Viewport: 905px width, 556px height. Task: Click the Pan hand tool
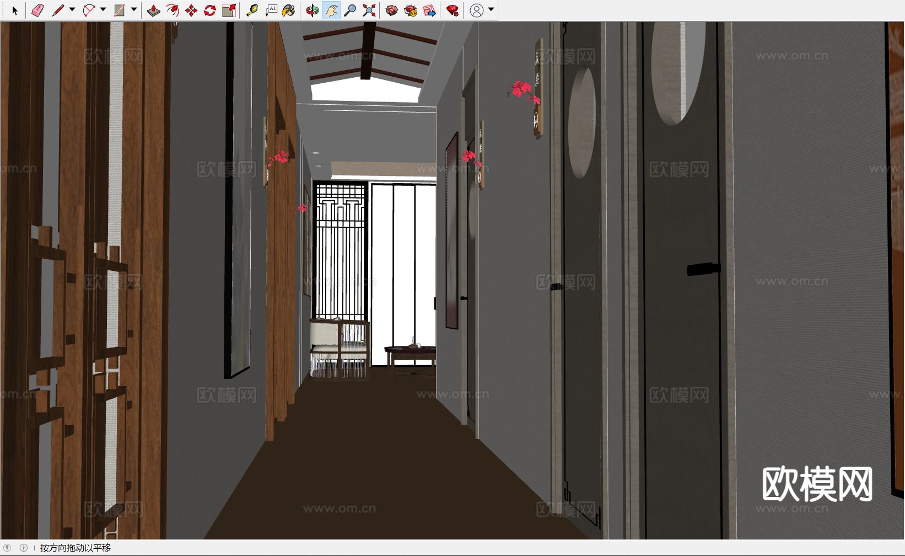click(x=331, y=10)
